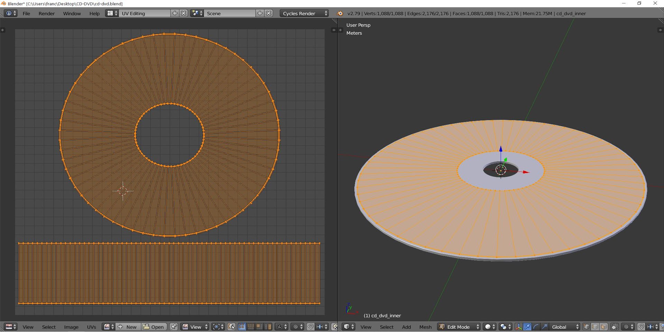664x332 pixels.
Task: Click the Open image button
Action: [x=154, y=327]
